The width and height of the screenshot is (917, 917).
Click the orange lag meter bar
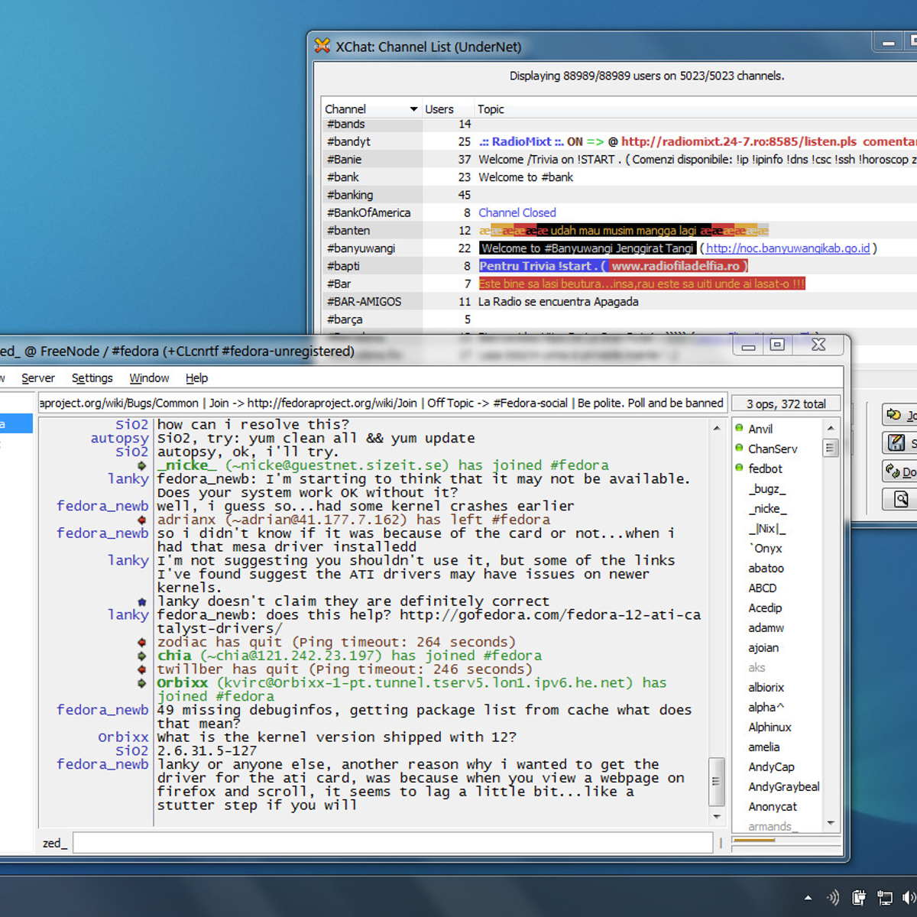click(753, 840)
